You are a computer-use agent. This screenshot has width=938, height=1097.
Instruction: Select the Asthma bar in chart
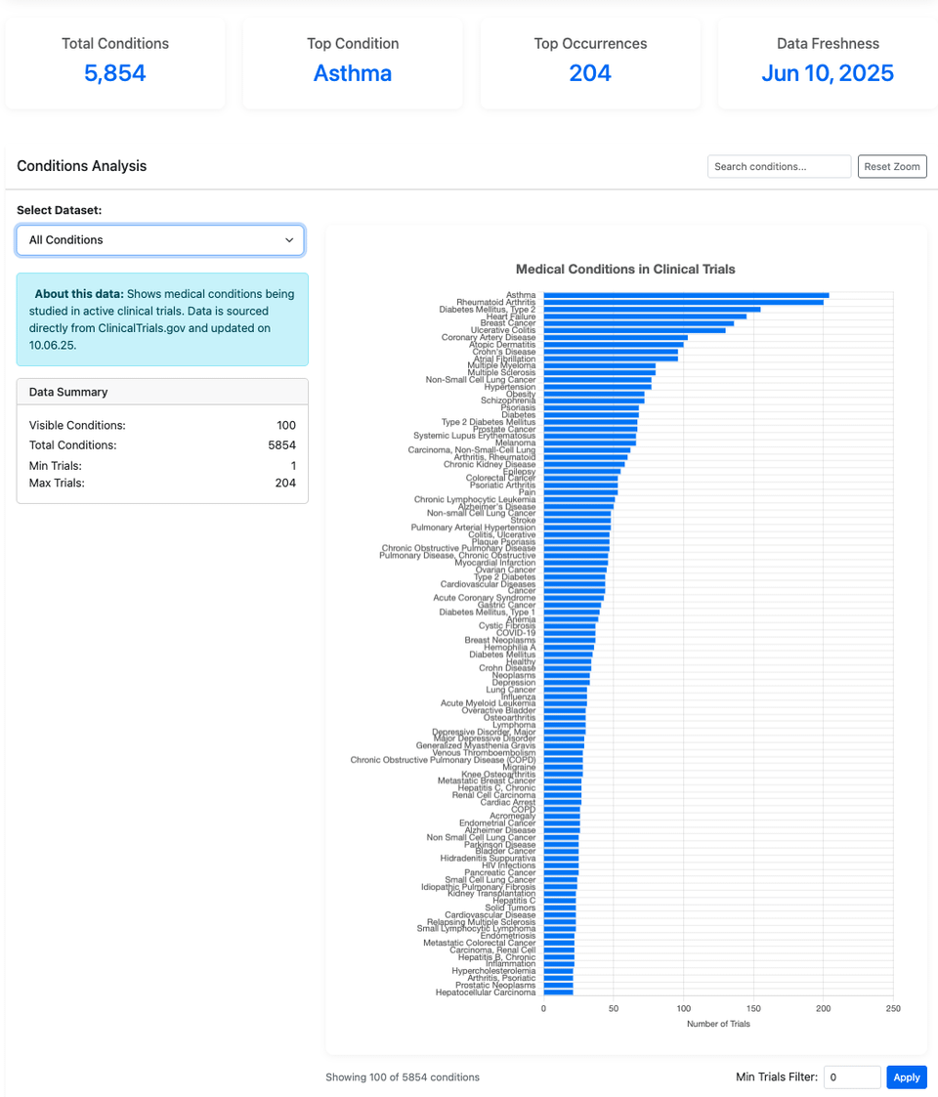[684, 295]
